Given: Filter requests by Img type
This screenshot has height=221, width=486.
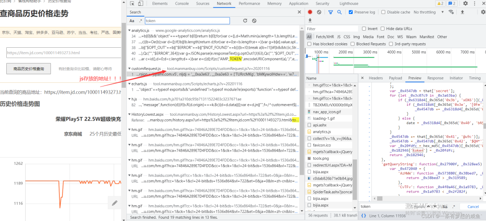Looking at the screenshot, I should tap(356, 36).
